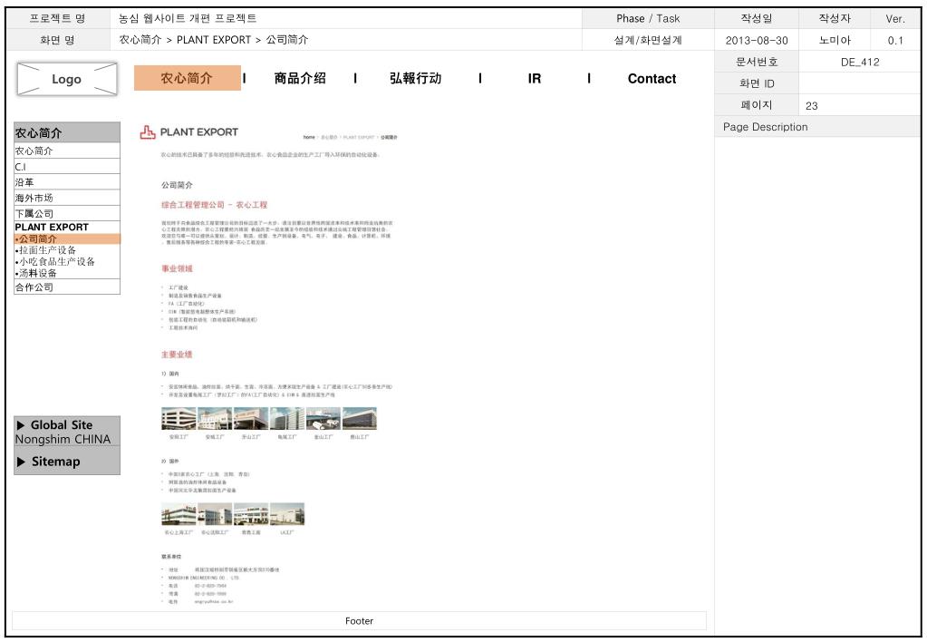Click the Page Description header
Image resolution: width=927 pixels, height=642 pixels.
click(x=817, y=127)
